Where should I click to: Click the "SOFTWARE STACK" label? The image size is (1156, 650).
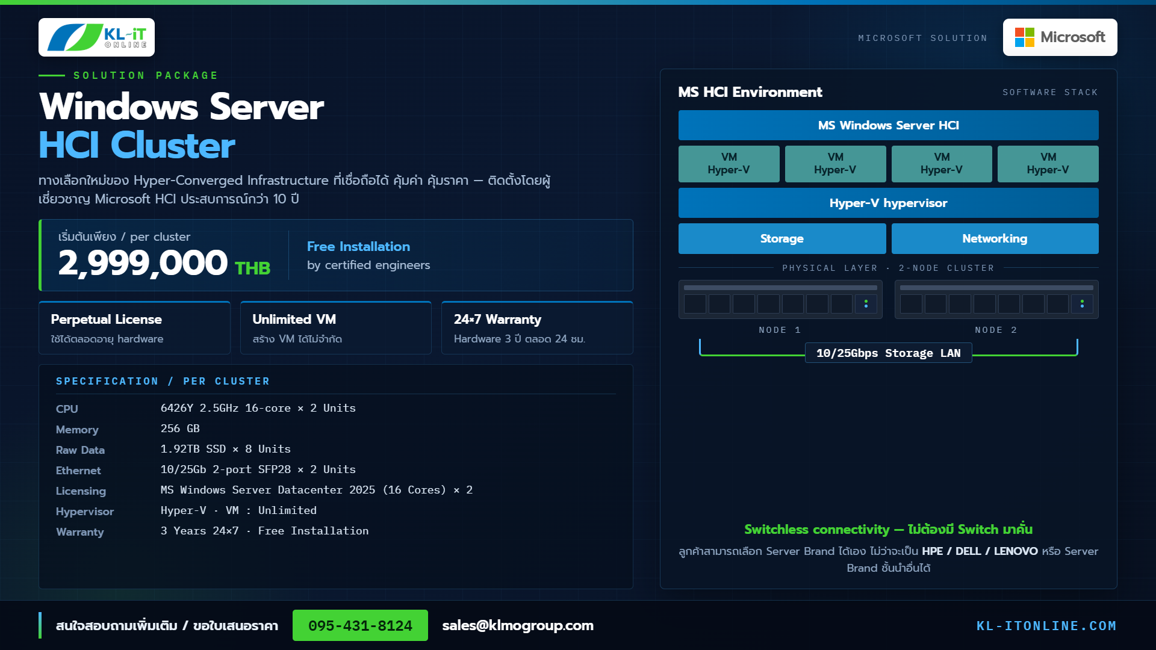(1051, 92)
